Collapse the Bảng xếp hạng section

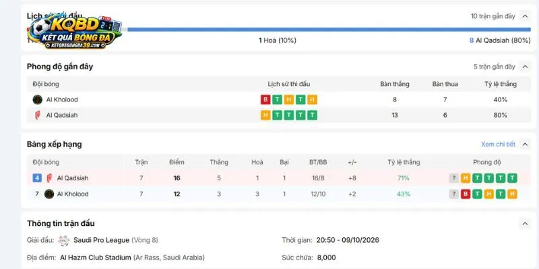click(525, 145)
